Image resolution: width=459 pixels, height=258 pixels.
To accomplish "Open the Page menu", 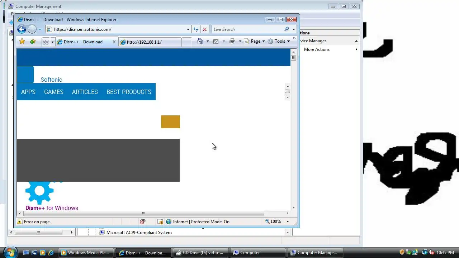I will [x=254, y=41].
